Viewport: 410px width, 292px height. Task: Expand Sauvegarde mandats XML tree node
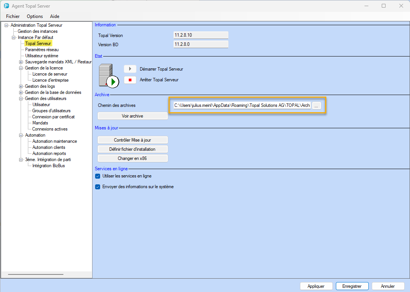21,62
